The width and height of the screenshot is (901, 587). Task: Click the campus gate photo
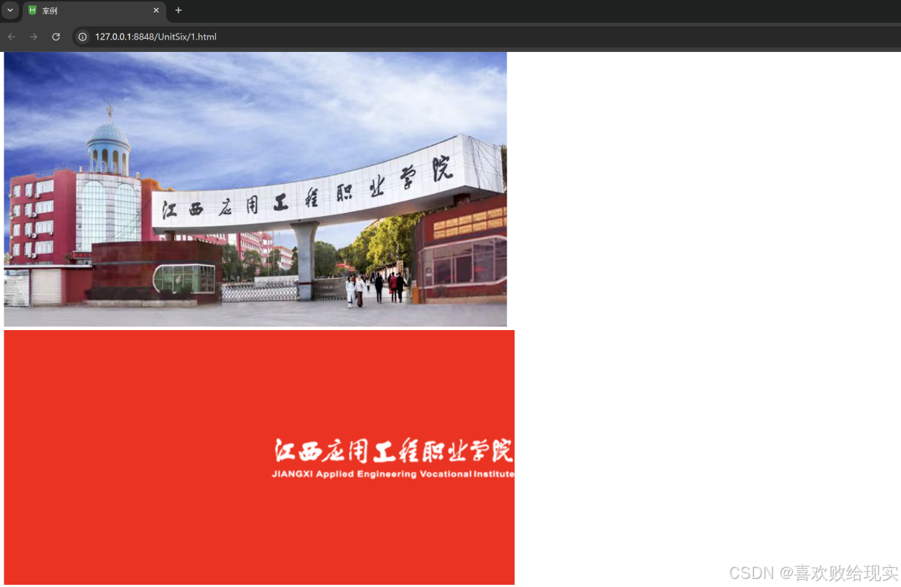click(255, 189)
